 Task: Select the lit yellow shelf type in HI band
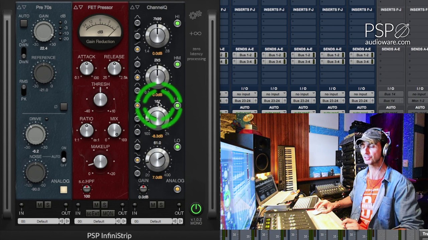click(x=137, y=49)
